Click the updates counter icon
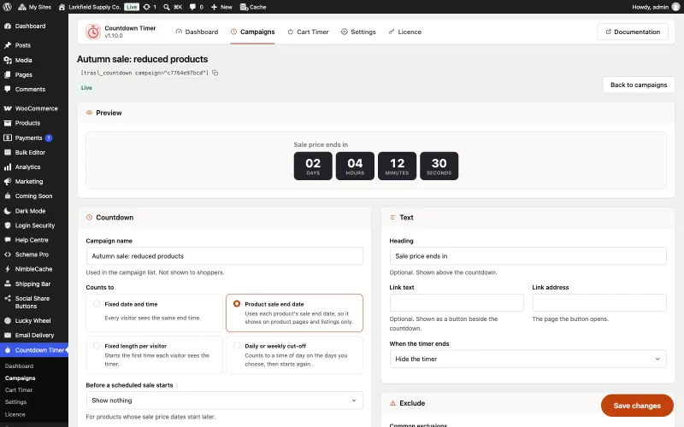 150,7
